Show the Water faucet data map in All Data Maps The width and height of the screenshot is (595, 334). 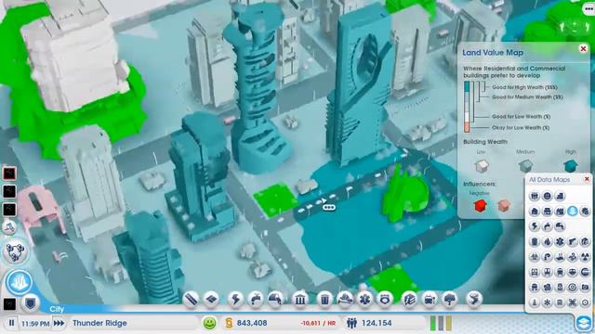(x=548, y=226)
